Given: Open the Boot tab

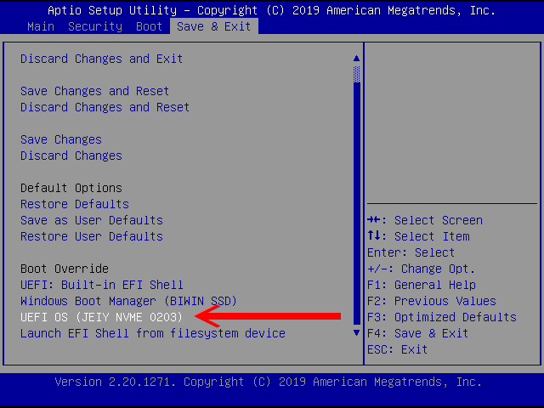Looking at the screenshot, I should click(150, 26).
